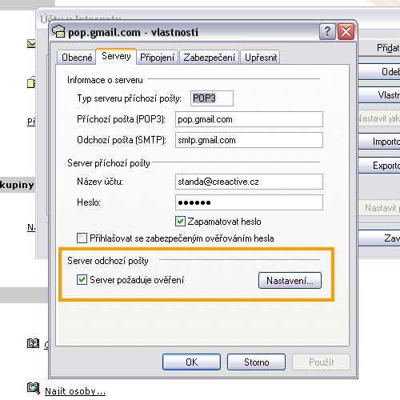Viewport: 400px width, 400px height.
Task: Click the Odebrat button in accounts window
Action: click(380, 71)
